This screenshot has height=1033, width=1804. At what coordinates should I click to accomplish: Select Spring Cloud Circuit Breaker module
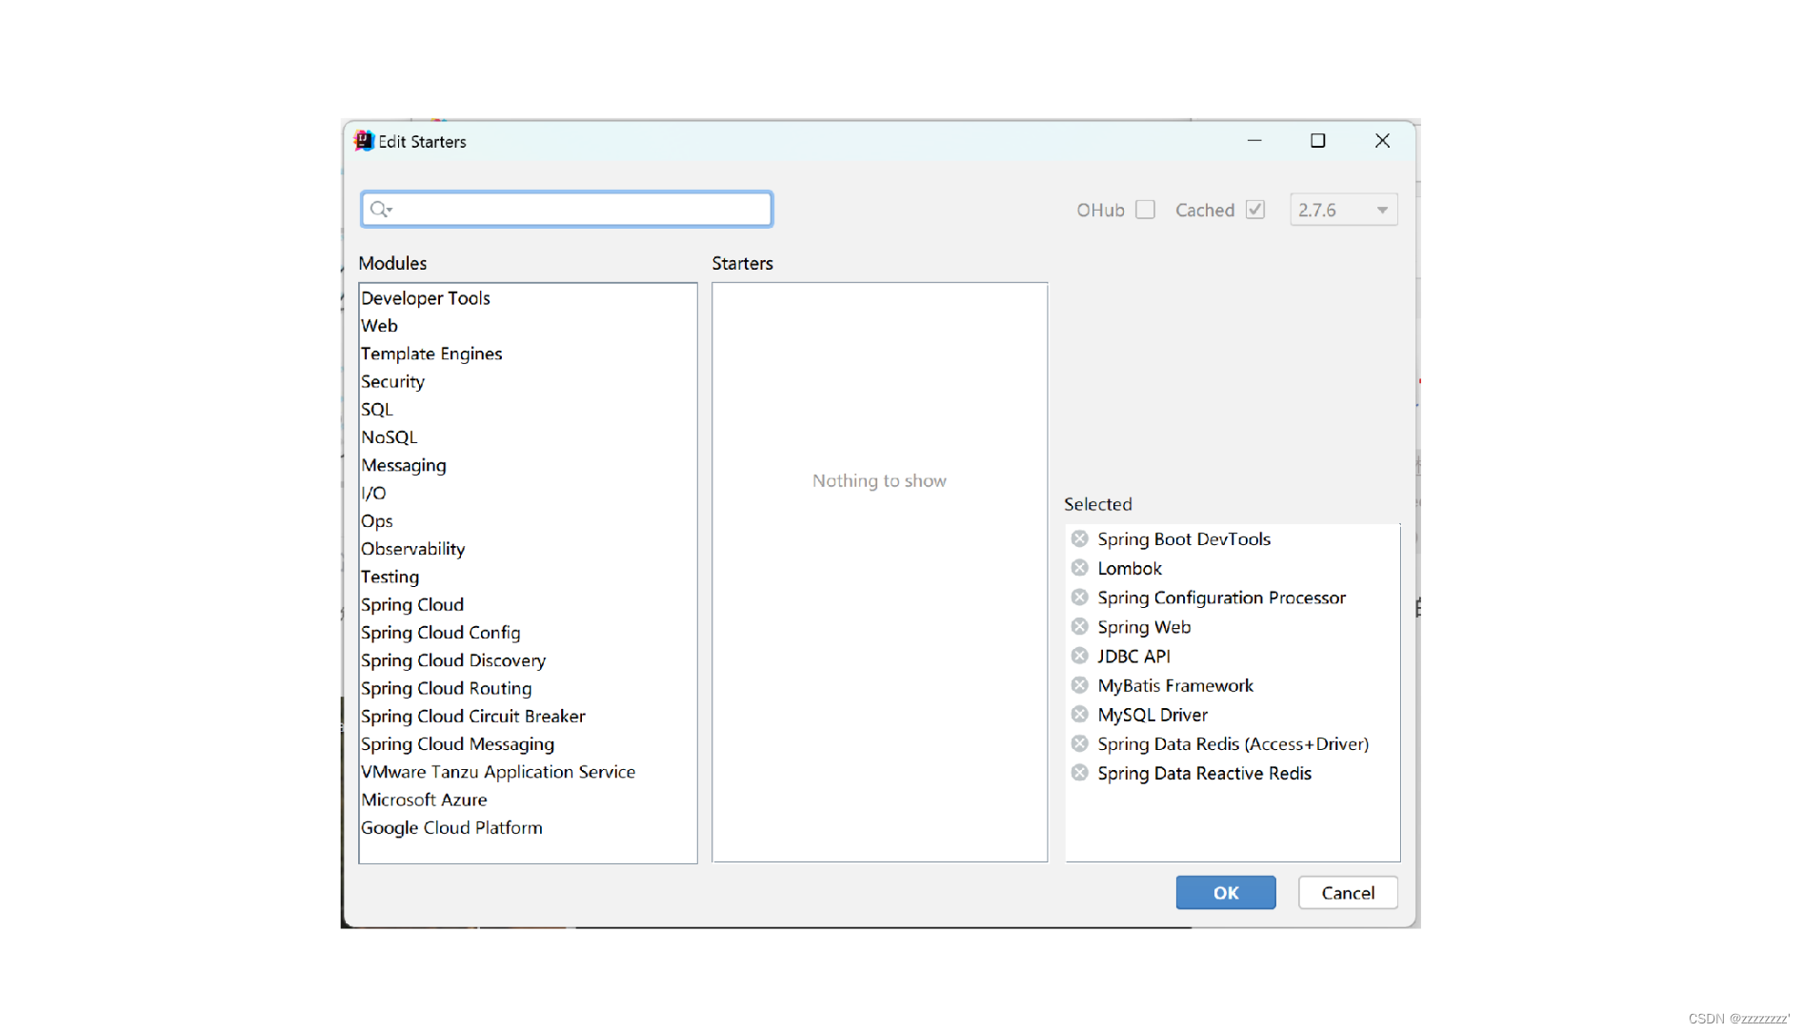coord(528,716)
